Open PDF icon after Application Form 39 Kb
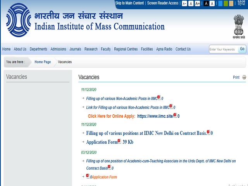The width and height of the screenshot is (248, 186). tap(119, 141)
